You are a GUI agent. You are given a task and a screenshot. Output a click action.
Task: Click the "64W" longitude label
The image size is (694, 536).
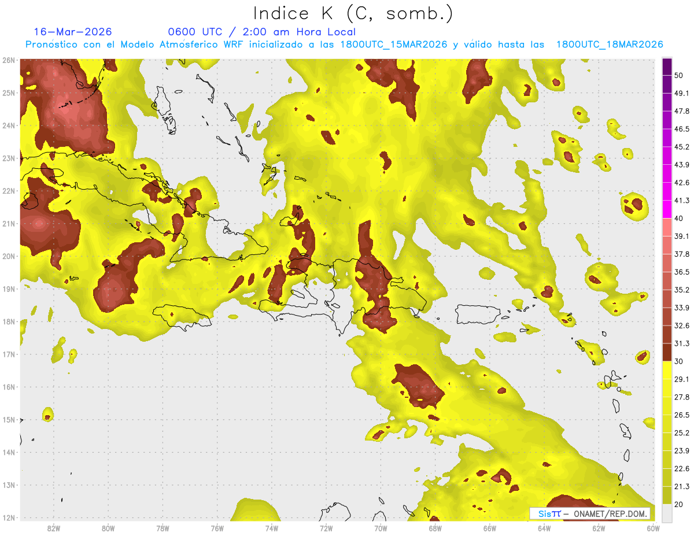(x=544, y=528)
